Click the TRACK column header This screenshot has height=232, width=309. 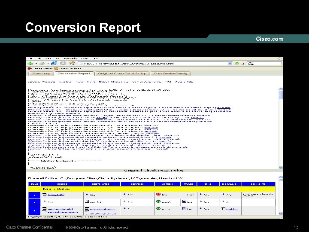point(188,184)
